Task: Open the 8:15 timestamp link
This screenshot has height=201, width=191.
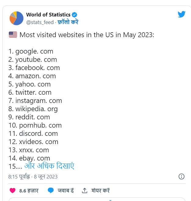Action: [x=19, y=177]
